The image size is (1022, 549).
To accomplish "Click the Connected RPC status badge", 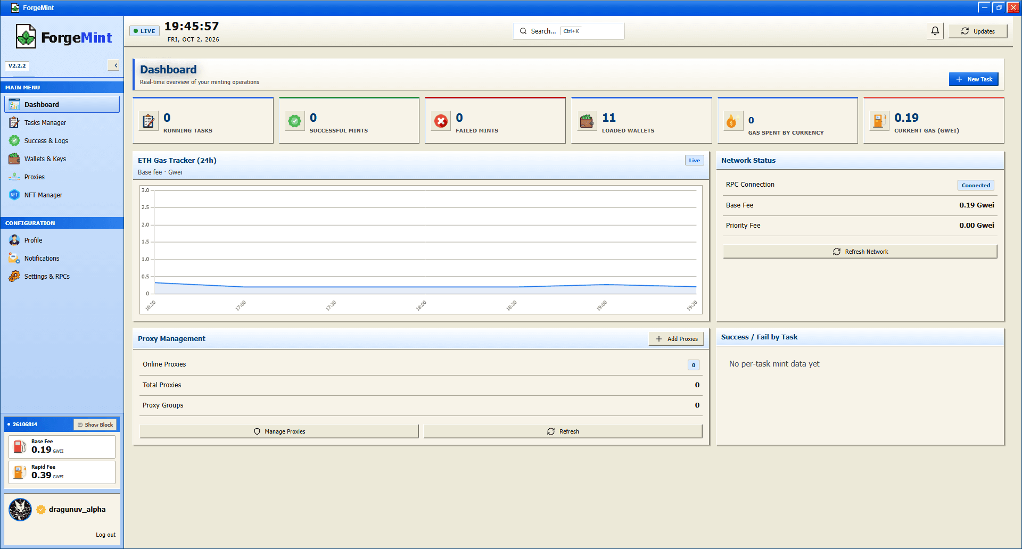I will point(976,185).
